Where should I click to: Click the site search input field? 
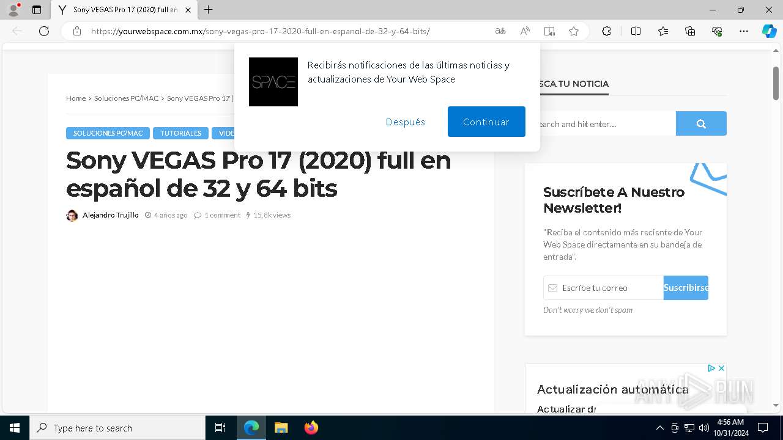click(600, 123)
